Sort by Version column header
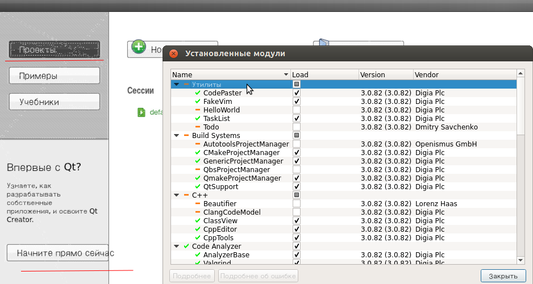This screenshot has width=533, height=284. (386, 75)
